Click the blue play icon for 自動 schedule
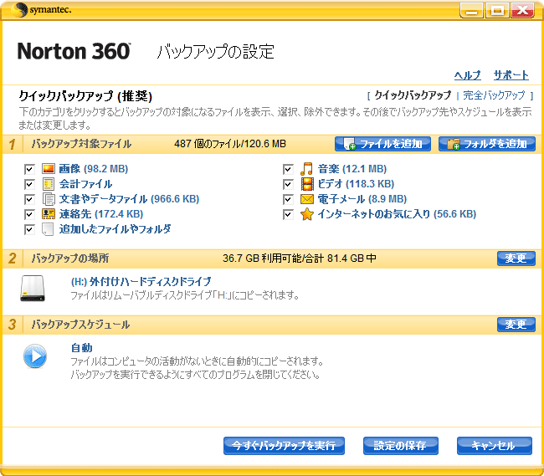Screen dimensions: 544x476 click(34, 356)
